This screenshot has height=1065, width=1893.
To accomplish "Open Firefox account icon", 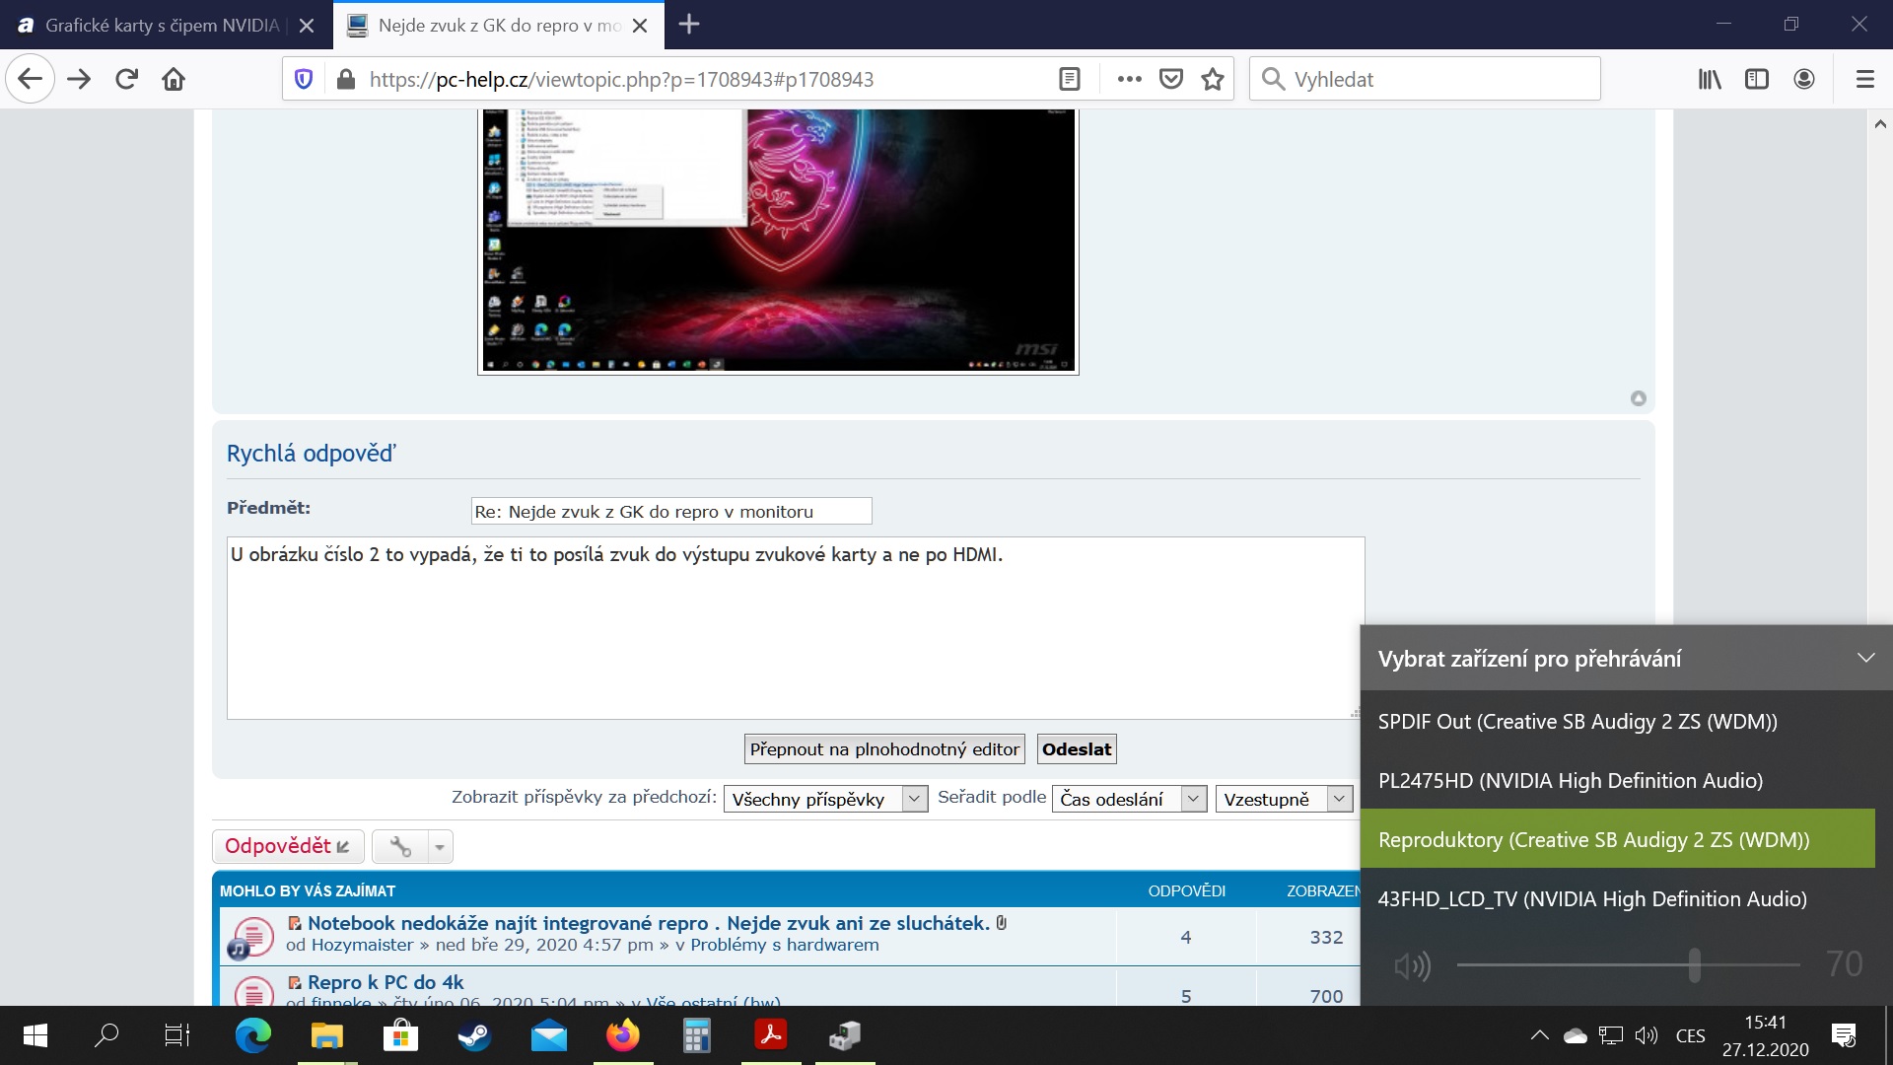I will click(x=1804, y=79).
